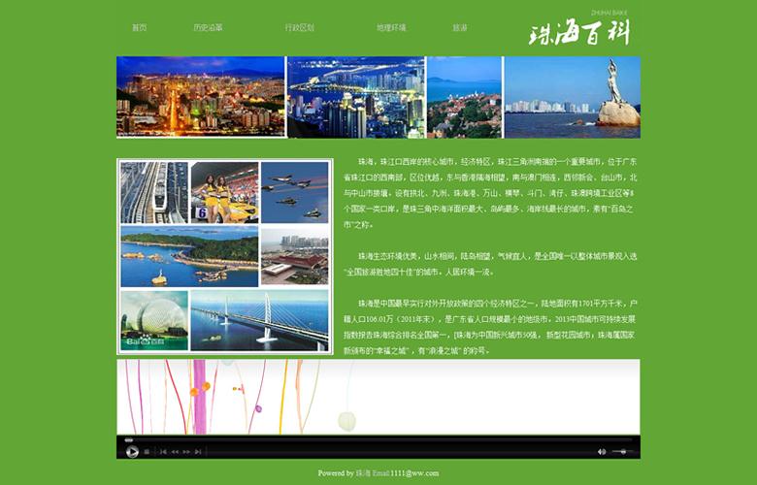Click the fast forward icon in player
The height and width of the screenshot is (485, 757).
pyautogui.click(x=186, y=451)
